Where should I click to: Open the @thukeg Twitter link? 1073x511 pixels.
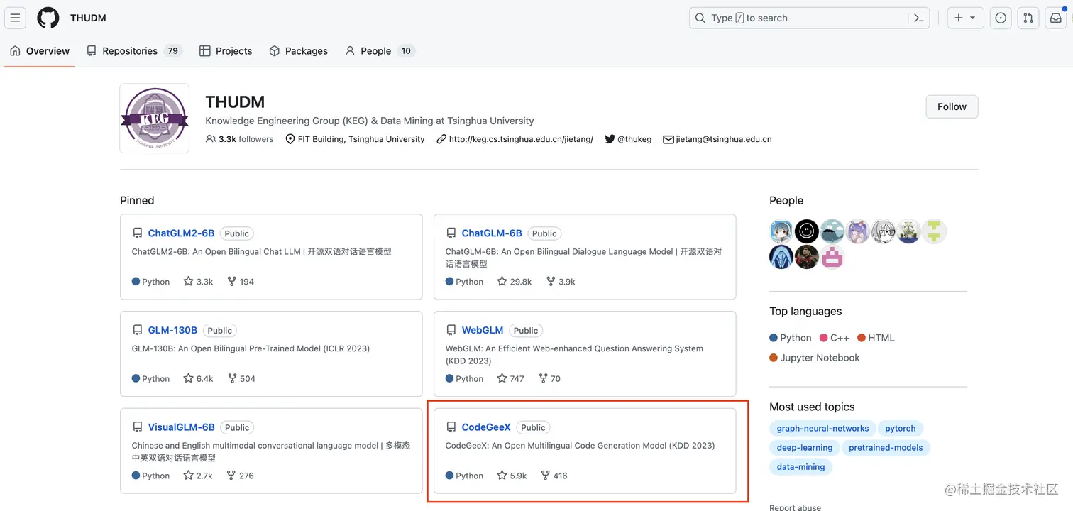(x=634, y=139)
